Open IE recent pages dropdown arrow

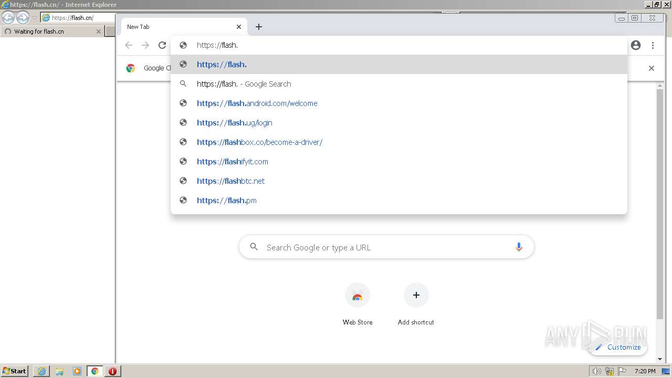34,18
